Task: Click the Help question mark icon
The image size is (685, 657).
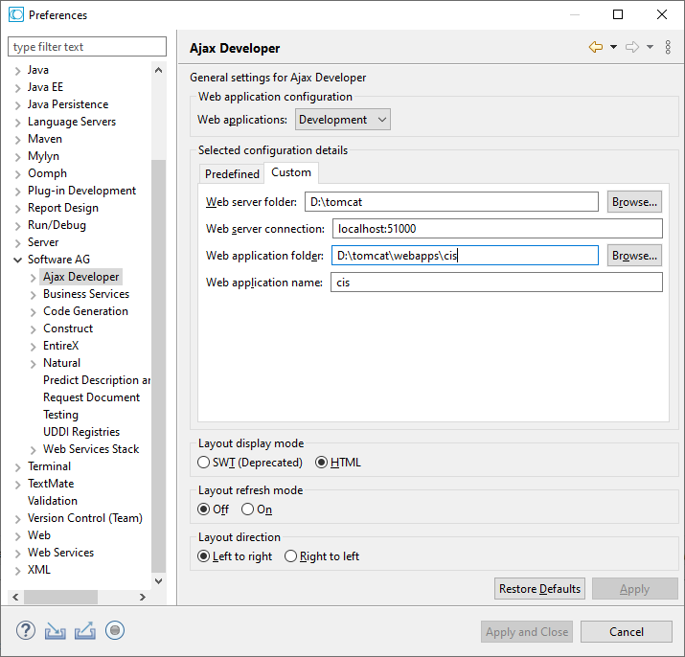Action: (x=27, y=630)
